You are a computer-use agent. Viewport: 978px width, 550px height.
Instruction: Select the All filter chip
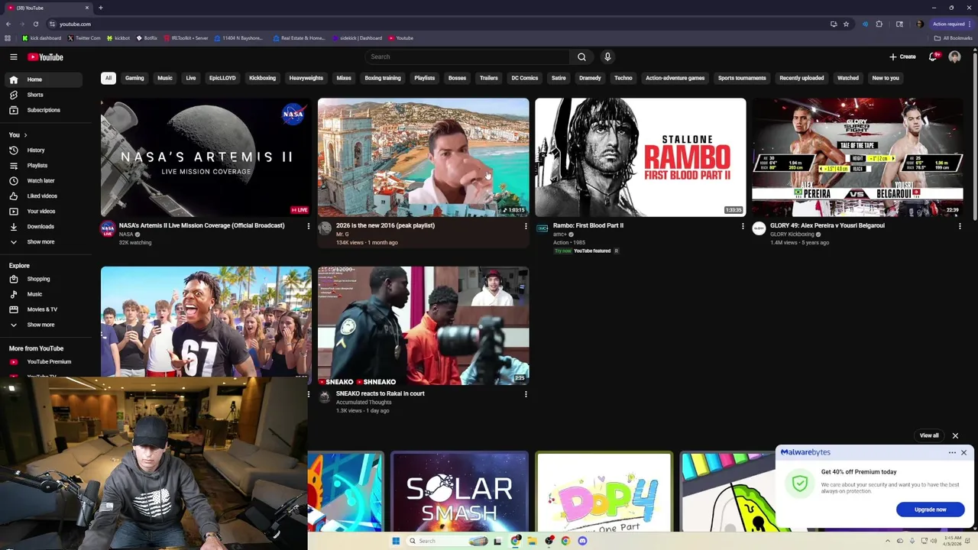click(108, 78)
